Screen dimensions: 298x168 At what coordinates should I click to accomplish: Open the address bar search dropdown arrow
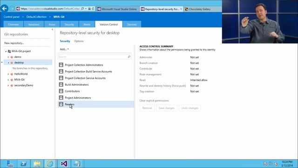click(x=86, y=9)
